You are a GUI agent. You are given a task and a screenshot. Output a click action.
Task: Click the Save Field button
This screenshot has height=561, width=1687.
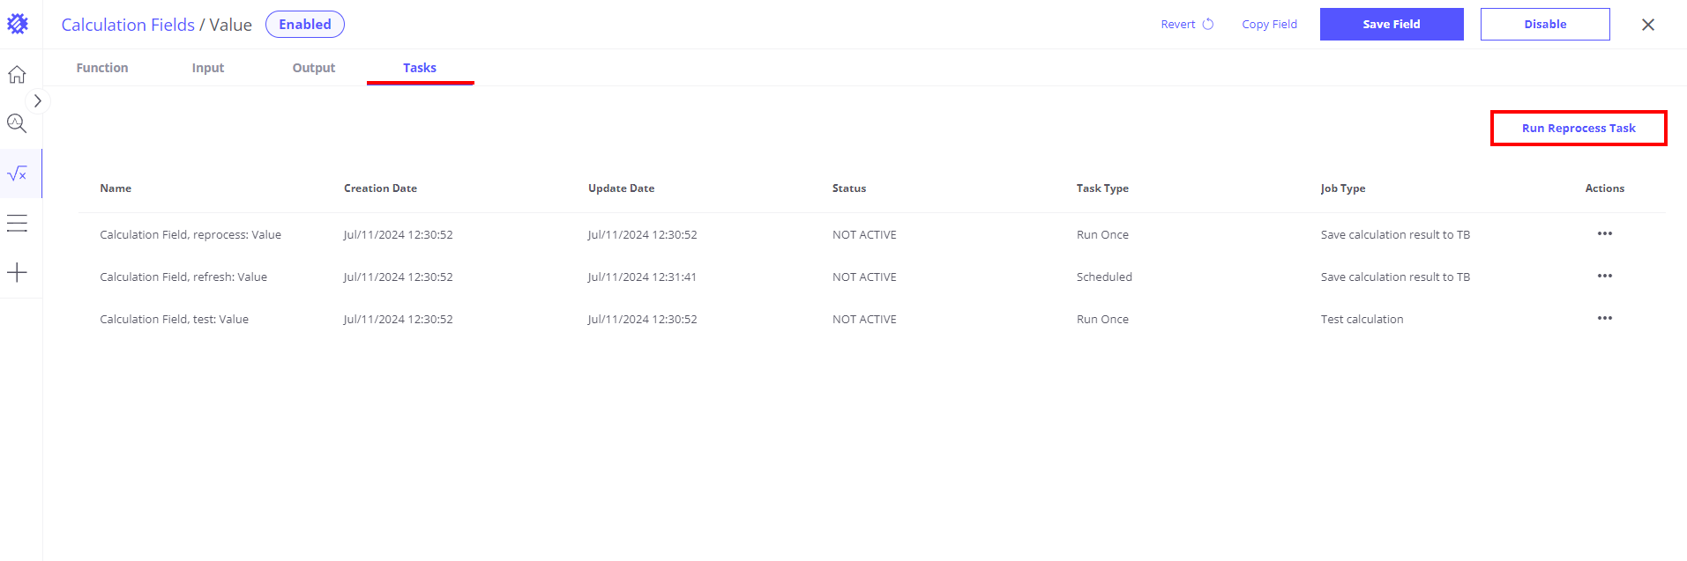point(1391,25)
